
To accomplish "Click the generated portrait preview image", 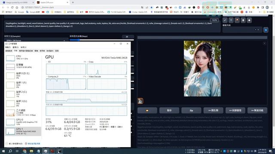I will 202,68.
